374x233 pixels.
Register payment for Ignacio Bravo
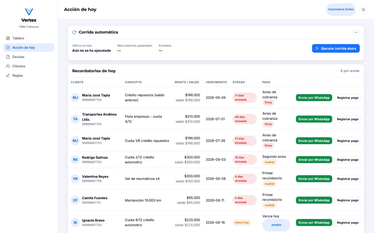[x=348, y=222]
